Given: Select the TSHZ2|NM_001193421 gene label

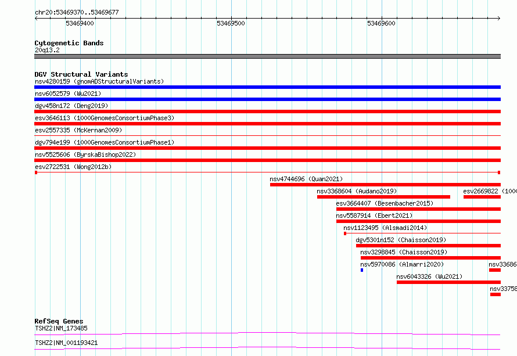Looking at the screenshot, I should pyautogui.click(x=66, y=343).
